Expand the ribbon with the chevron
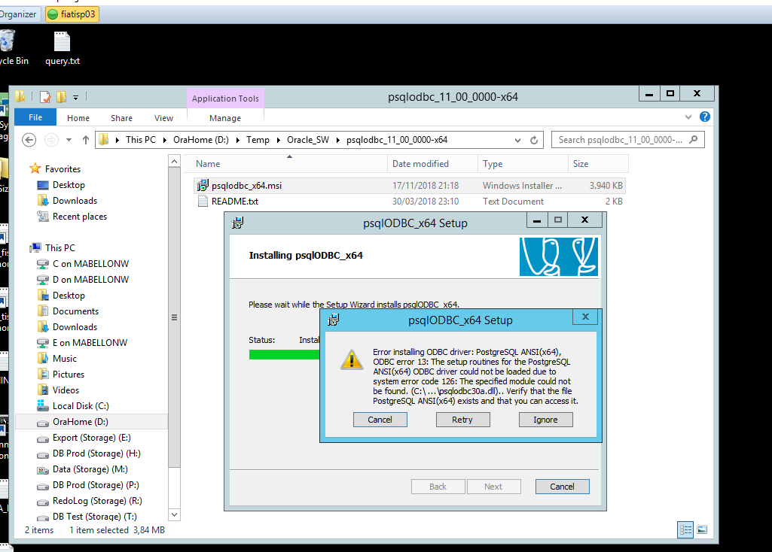This screenshot has width=772, height=552. (688, 117)
